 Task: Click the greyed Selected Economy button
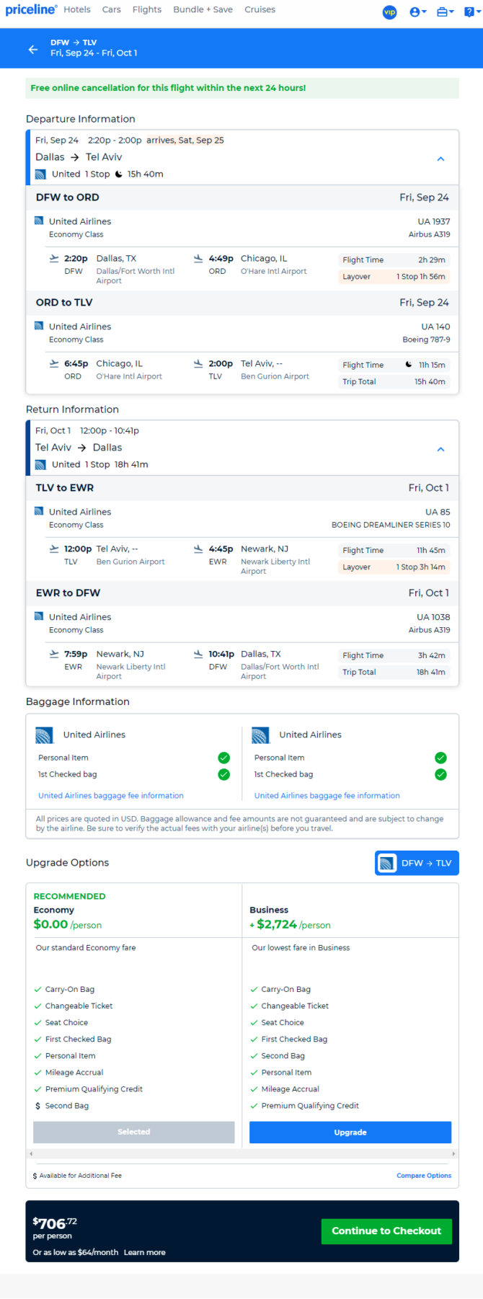(134, 1132)
